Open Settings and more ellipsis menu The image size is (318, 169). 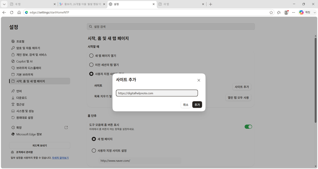(x=293, y=12)
